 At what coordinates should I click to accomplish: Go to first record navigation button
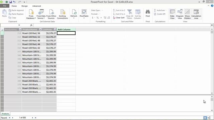[x=10, y=118]
